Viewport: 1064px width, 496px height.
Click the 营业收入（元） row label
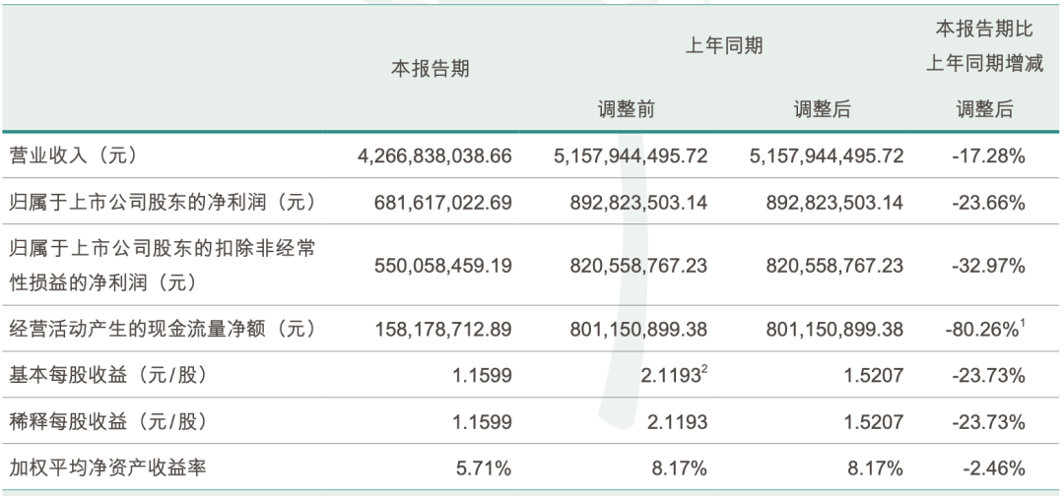click(x=74, y=156)
